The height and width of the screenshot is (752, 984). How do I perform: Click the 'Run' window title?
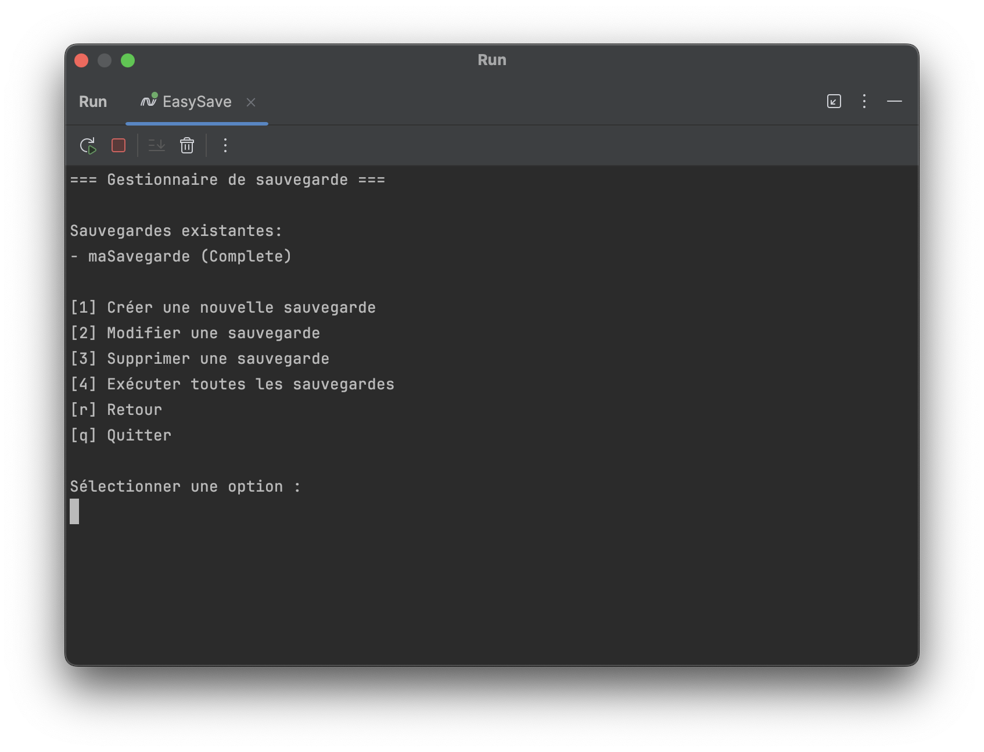click(491, 59)
